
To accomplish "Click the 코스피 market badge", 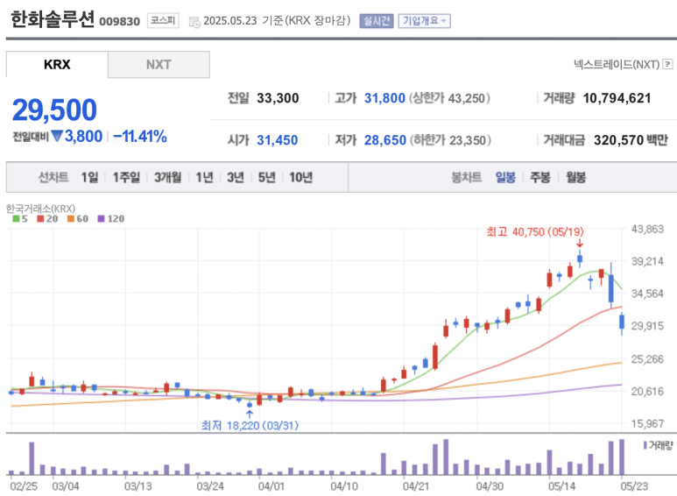I will (x=163, y=20).
